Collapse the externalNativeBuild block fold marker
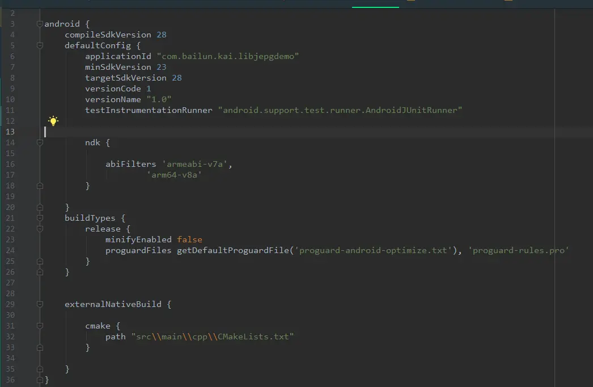This screenshot has width=593, height=387. point(40,304)
